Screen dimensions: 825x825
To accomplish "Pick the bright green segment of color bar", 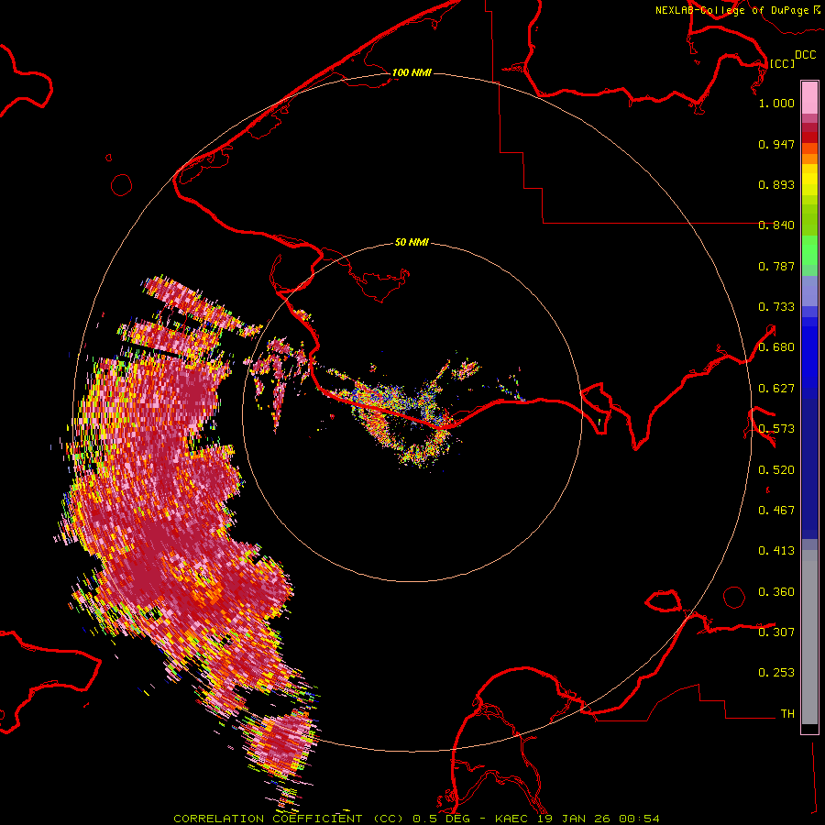I will (809, 250).
